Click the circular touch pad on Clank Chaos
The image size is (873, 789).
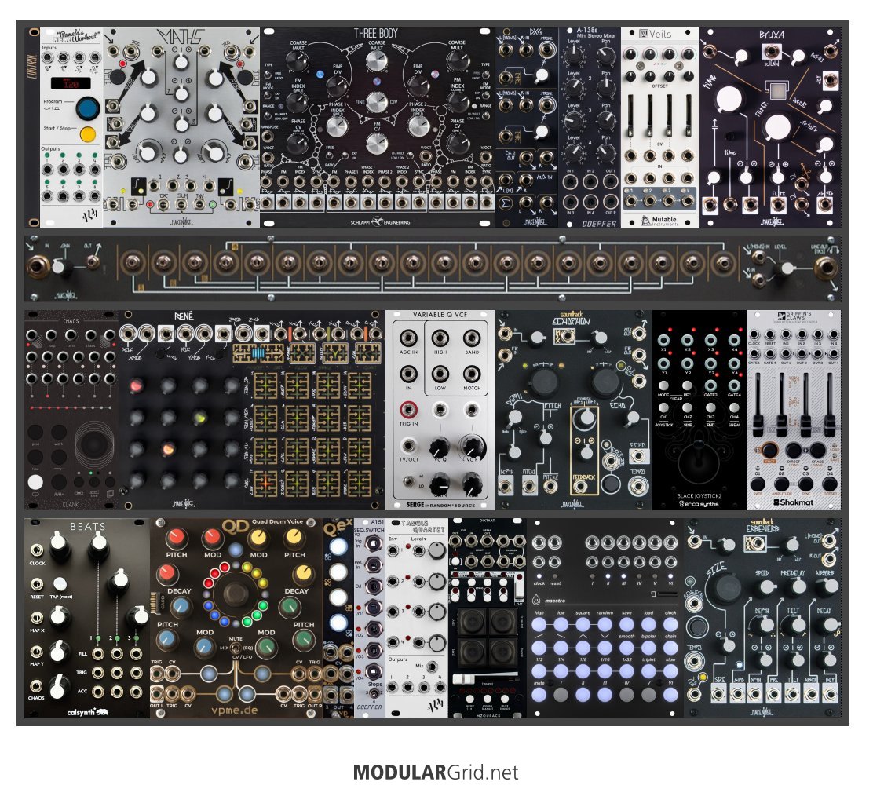(94, 444)
